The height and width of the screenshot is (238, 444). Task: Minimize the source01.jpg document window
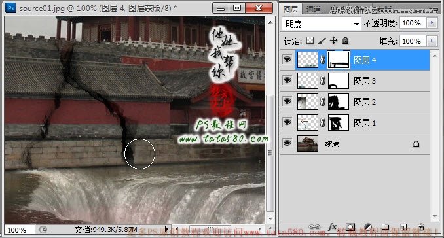[x=221, y=8]
